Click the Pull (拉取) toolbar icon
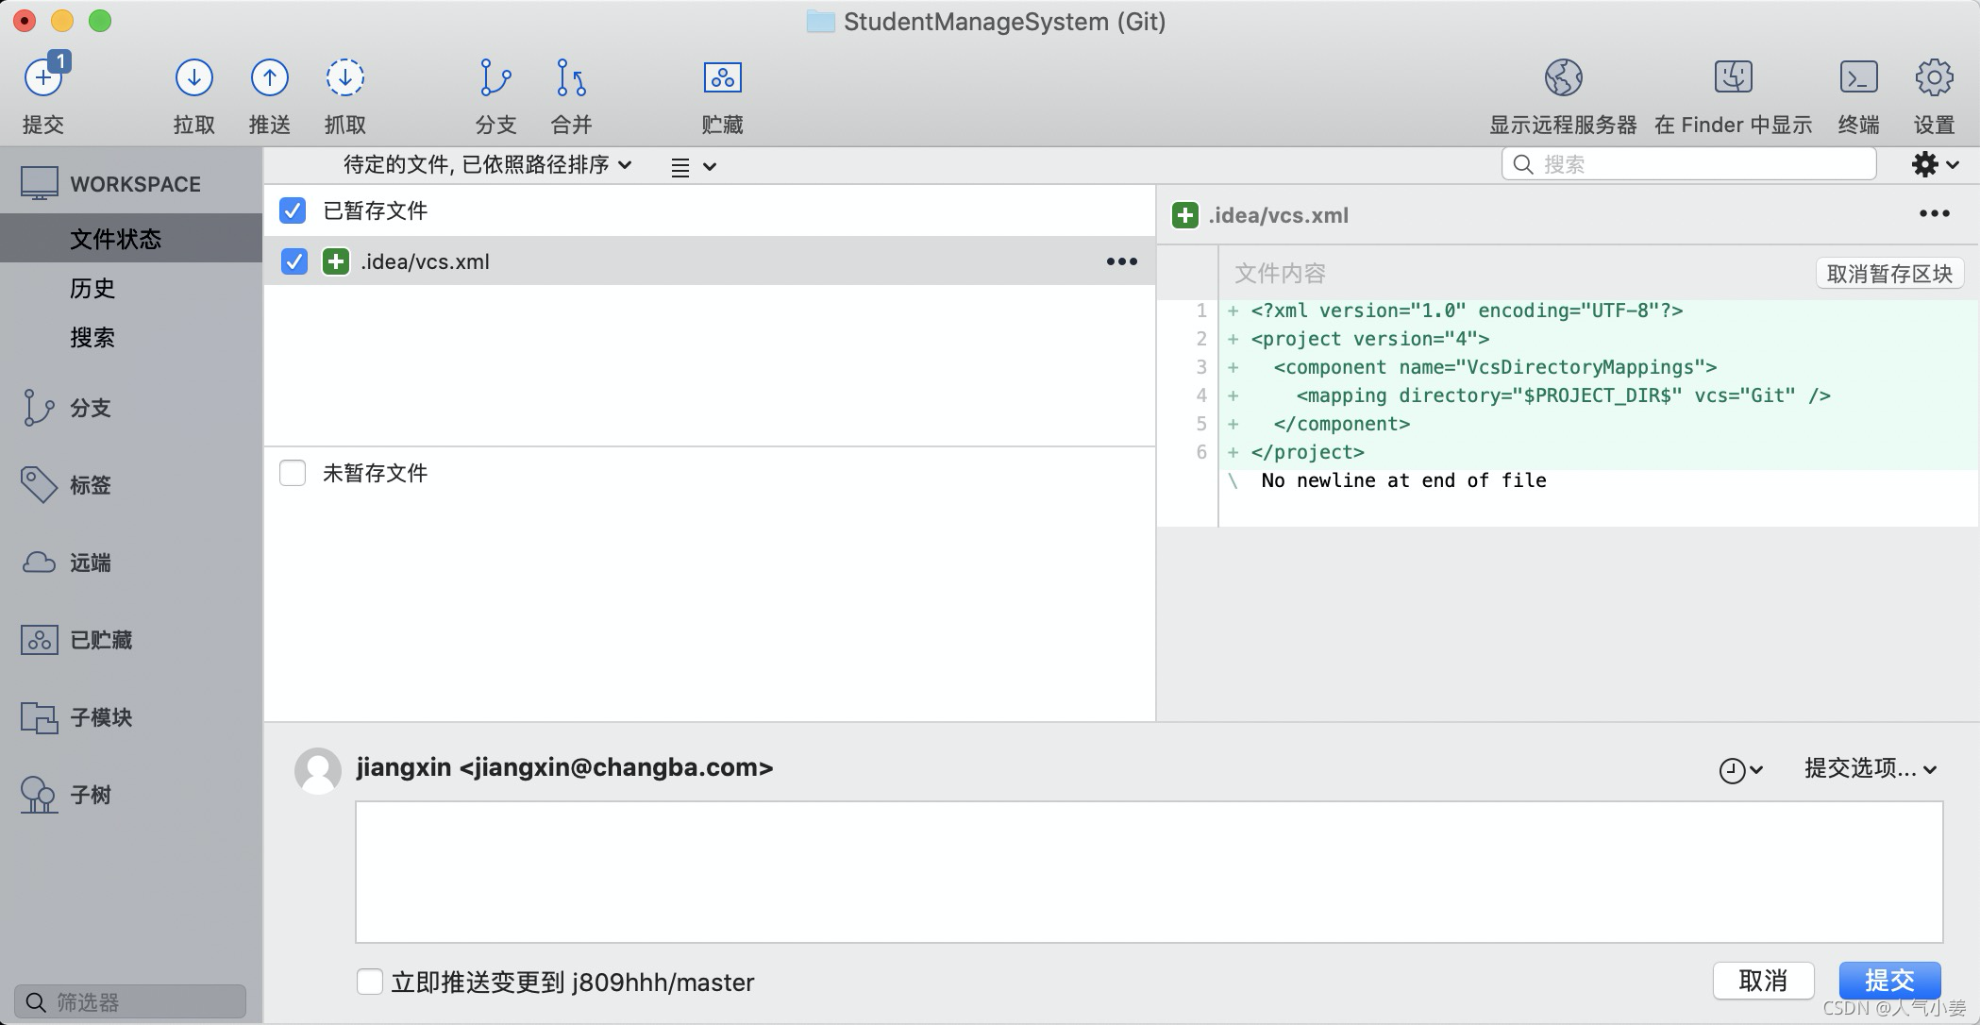Screen dimensions: 1980x1025 point(193,77)
